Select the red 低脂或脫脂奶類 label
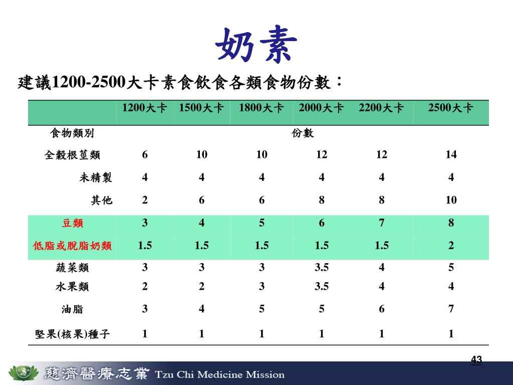Image resolution: width=513 pixels, height=385 pixels. click(72, 245)
